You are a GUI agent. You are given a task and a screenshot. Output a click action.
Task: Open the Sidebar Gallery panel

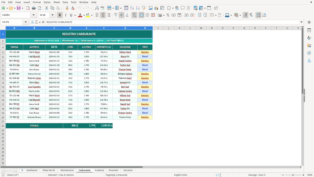(x=309, y=45)
